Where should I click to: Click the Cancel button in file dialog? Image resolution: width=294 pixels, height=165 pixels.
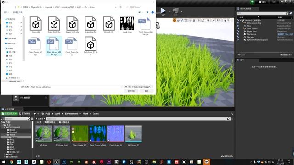point(147,91)
